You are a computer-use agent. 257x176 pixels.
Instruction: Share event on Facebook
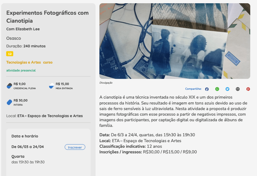pyautogui.click(x=207, y=89)
